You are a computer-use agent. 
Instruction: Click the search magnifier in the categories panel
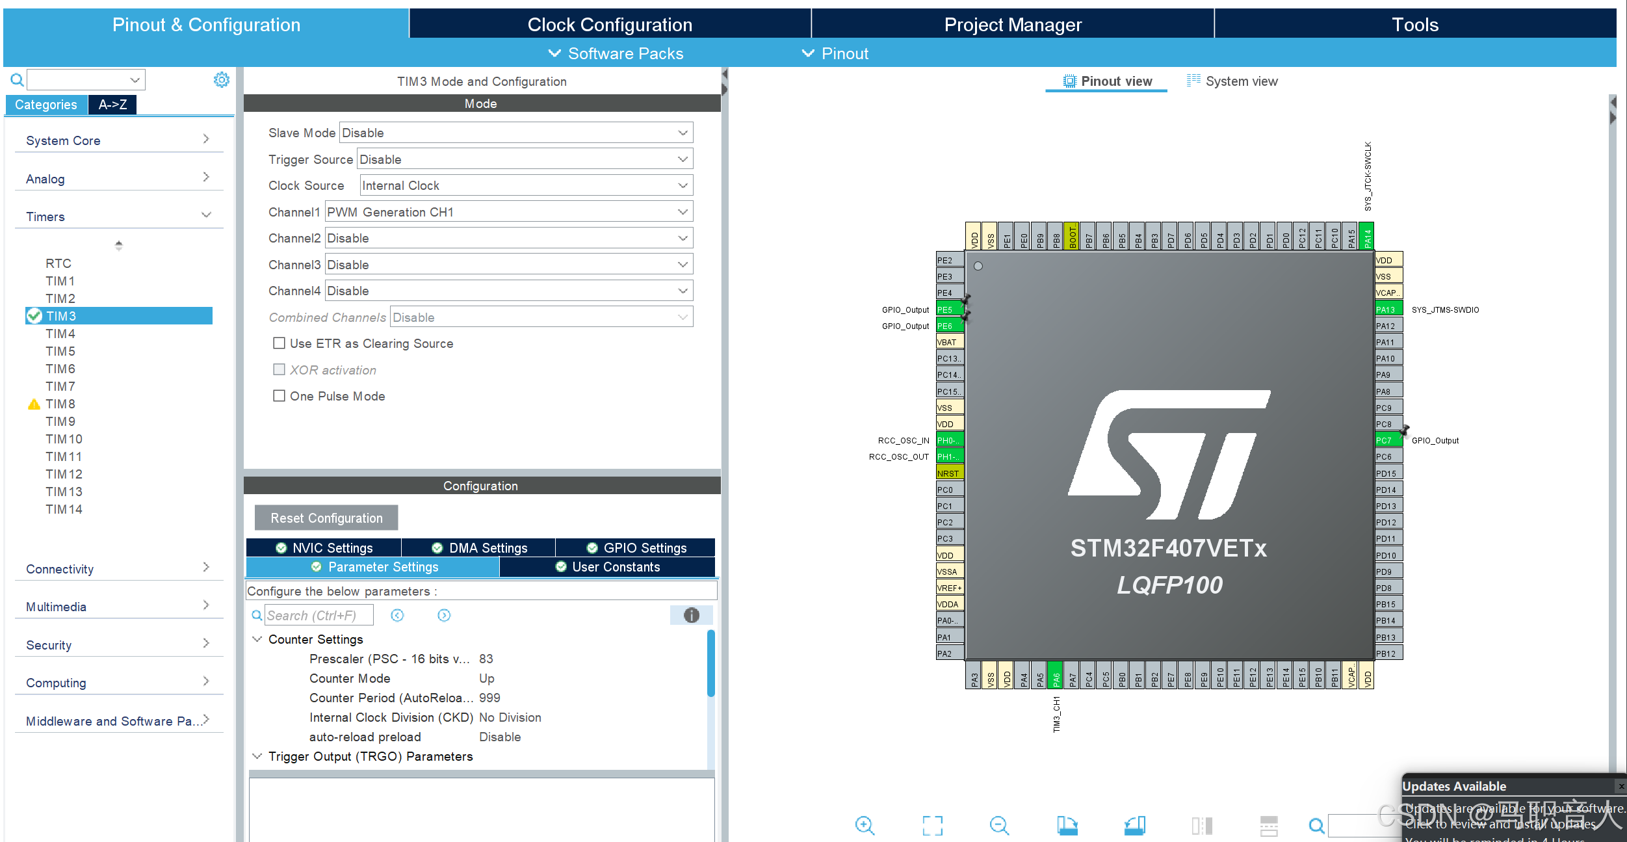[17, 80]
